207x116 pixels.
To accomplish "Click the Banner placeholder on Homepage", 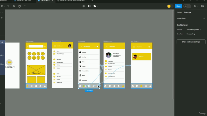I will [36, 70].
